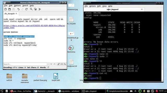Viewport: 167px width, 93px height.
Task: Switch to pve Proxmox Firefox taskbar window
Action: coord(21,91)
